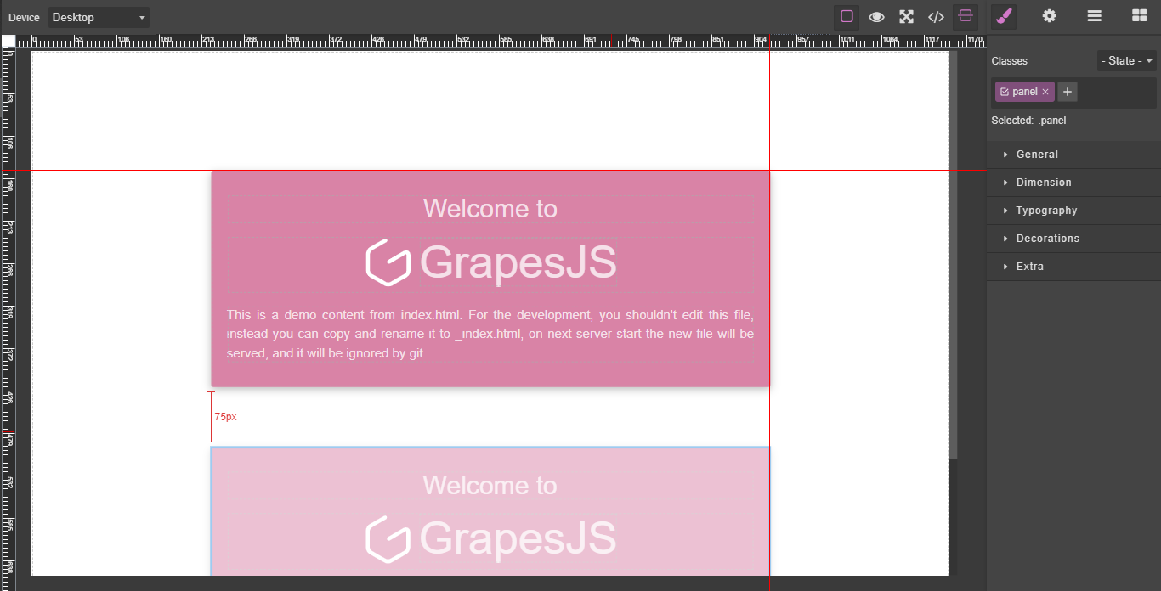Expand the General style sector
The width and height of the screenshot is (1161, 591).
coord(1073,155)
